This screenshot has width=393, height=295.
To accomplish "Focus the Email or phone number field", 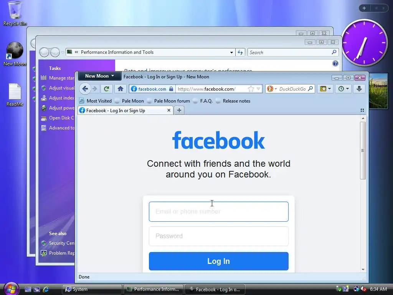I will click(x=218, y=212).
